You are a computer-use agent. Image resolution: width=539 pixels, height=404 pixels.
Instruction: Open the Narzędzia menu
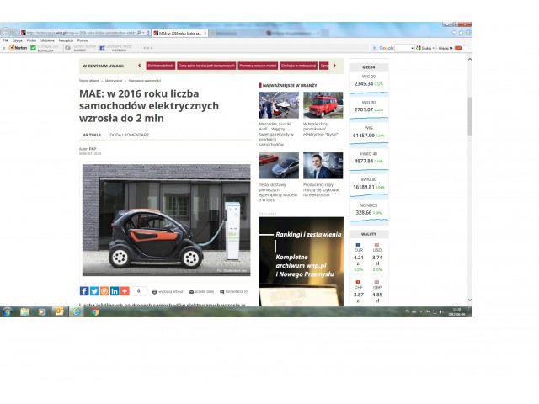65,40
